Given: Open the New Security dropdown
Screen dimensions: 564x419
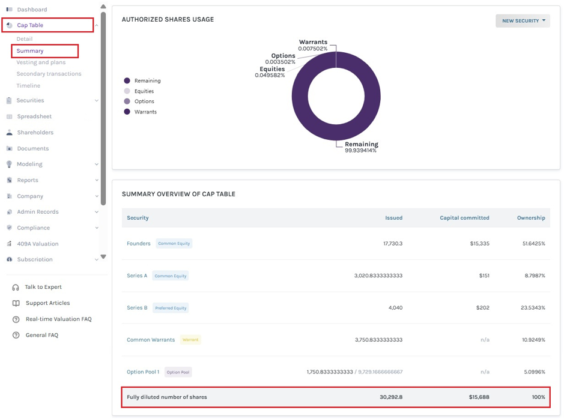Looking at the screenshot, I should [523, 21].
